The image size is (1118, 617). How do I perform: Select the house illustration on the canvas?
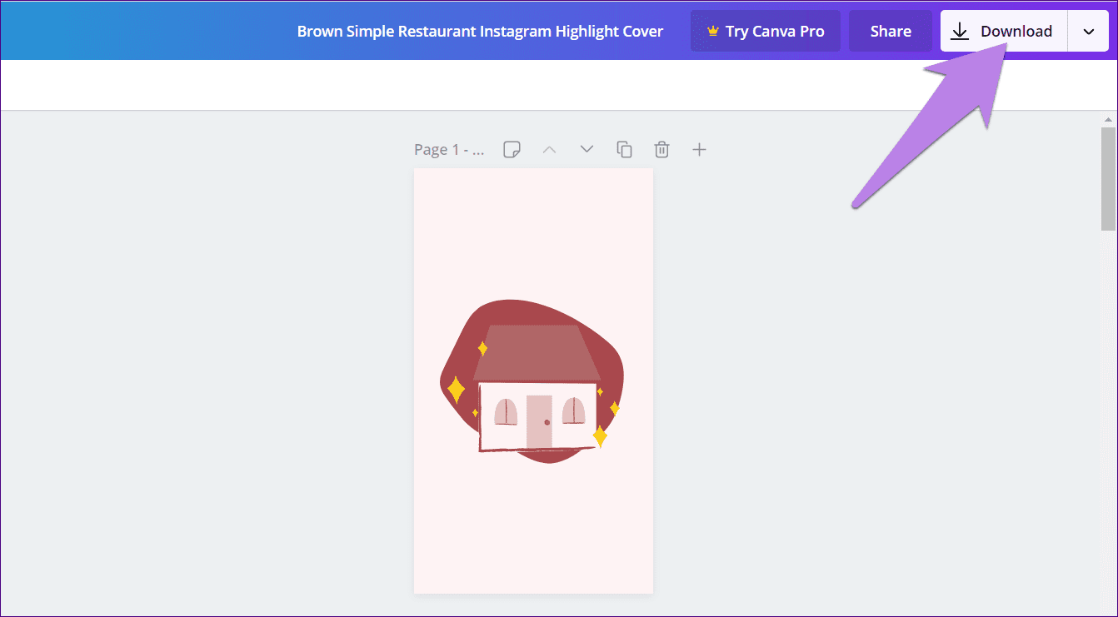tap(537, 387)
